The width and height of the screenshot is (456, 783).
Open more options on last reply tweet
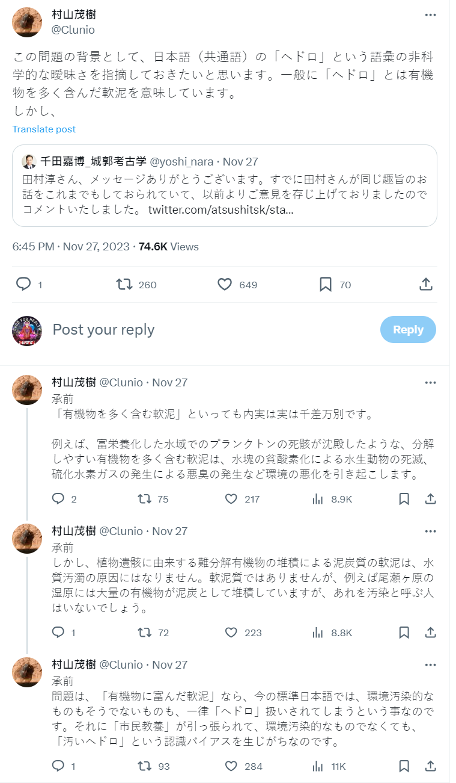tap(431, 665)
